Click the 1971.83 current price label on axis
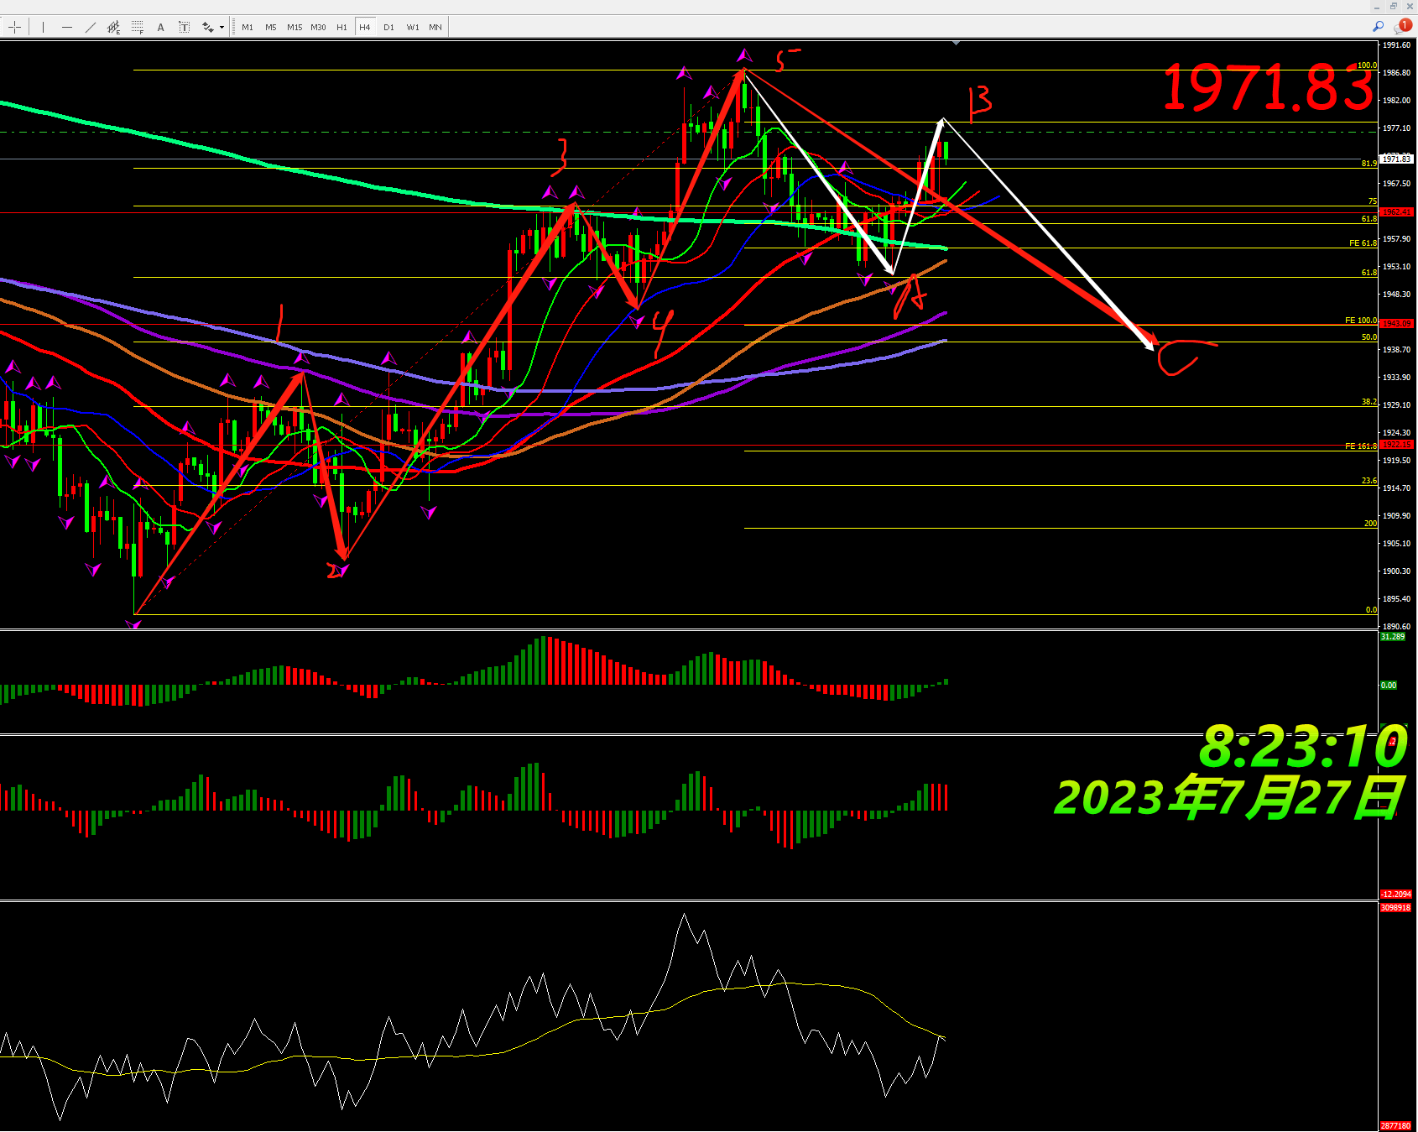This screenshot has width=1418, height=1132. point(1397,159)
